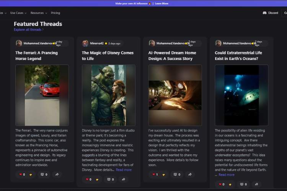The width and height of the screenshot is (287, 191).
Task: Expand the Use Cases dropdown menu
Action: click(18, 13)
